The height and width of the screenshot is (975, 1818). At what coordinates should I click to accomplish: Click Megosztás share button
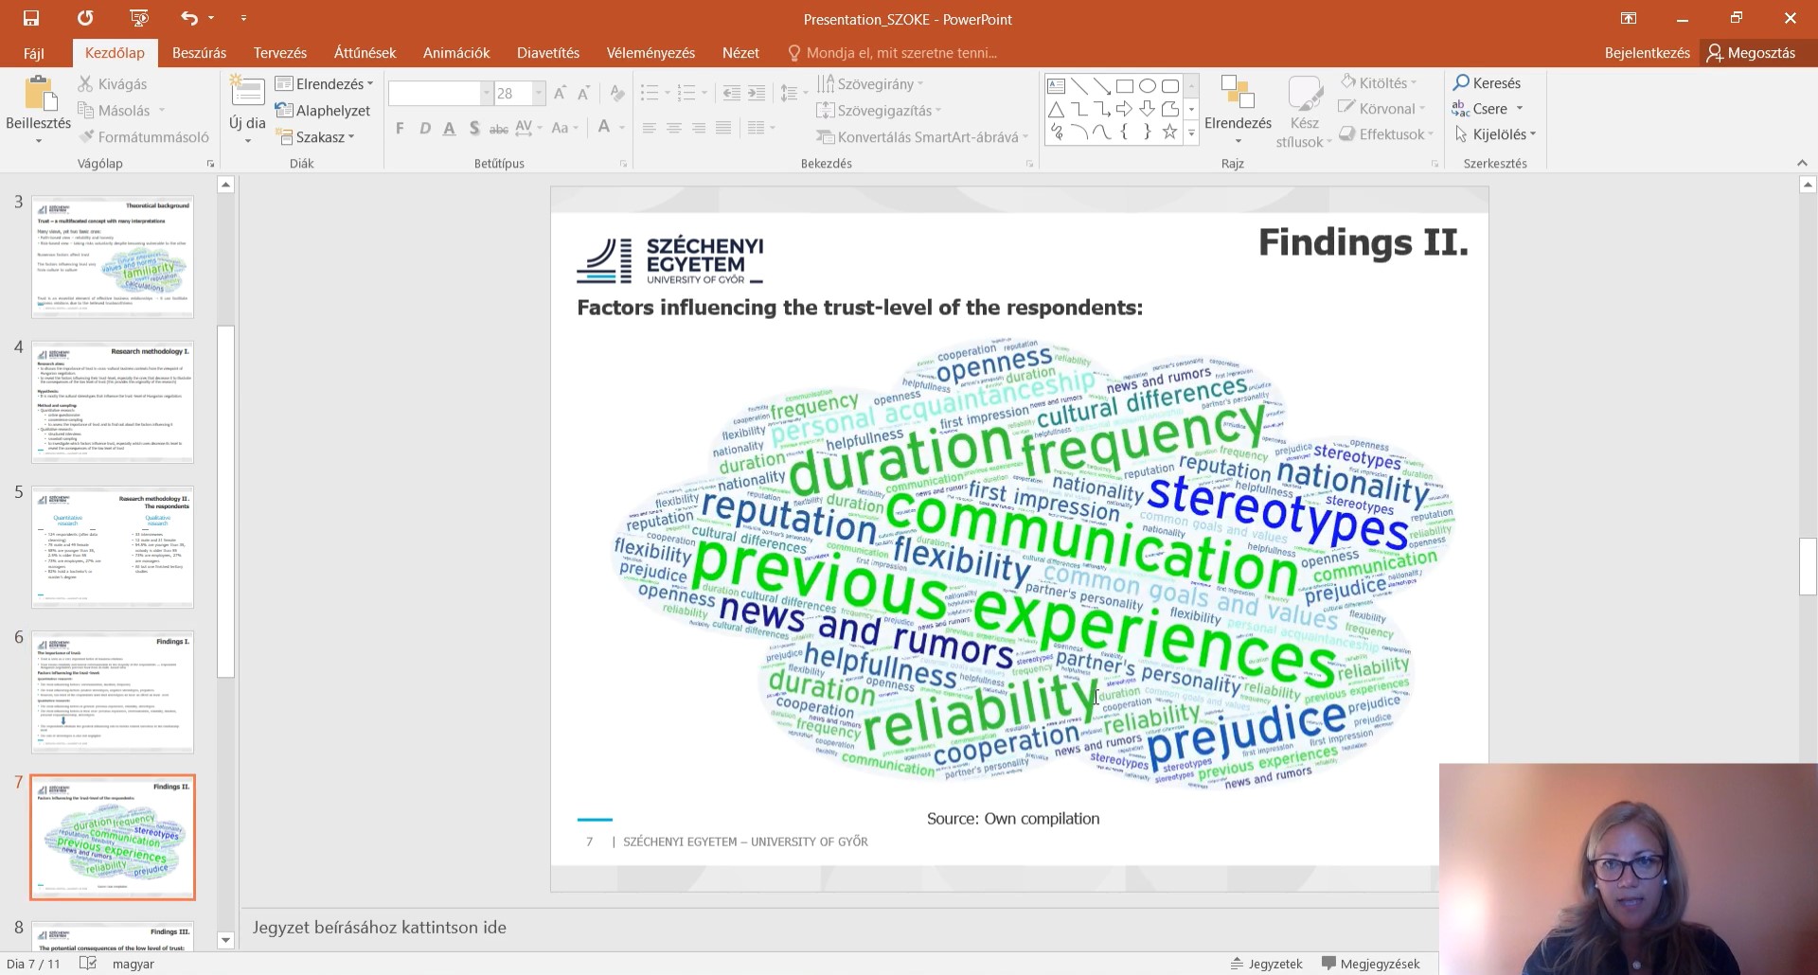coord(1751,53)
